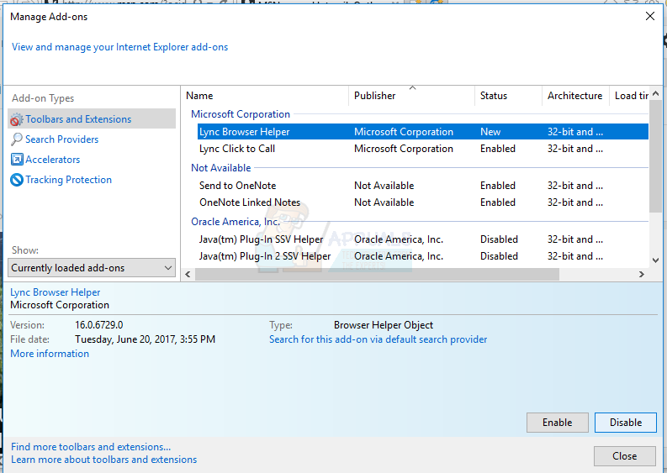Open Find more toolbars and extensions link

91,447
